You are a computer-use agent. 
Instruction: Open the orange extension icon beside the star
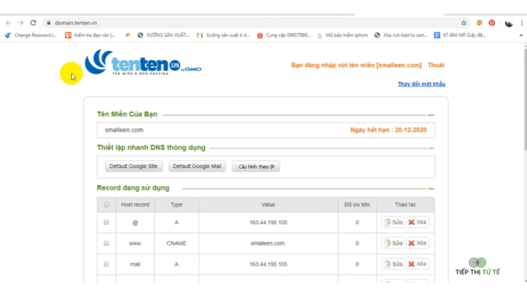click(x=480, y=23)
